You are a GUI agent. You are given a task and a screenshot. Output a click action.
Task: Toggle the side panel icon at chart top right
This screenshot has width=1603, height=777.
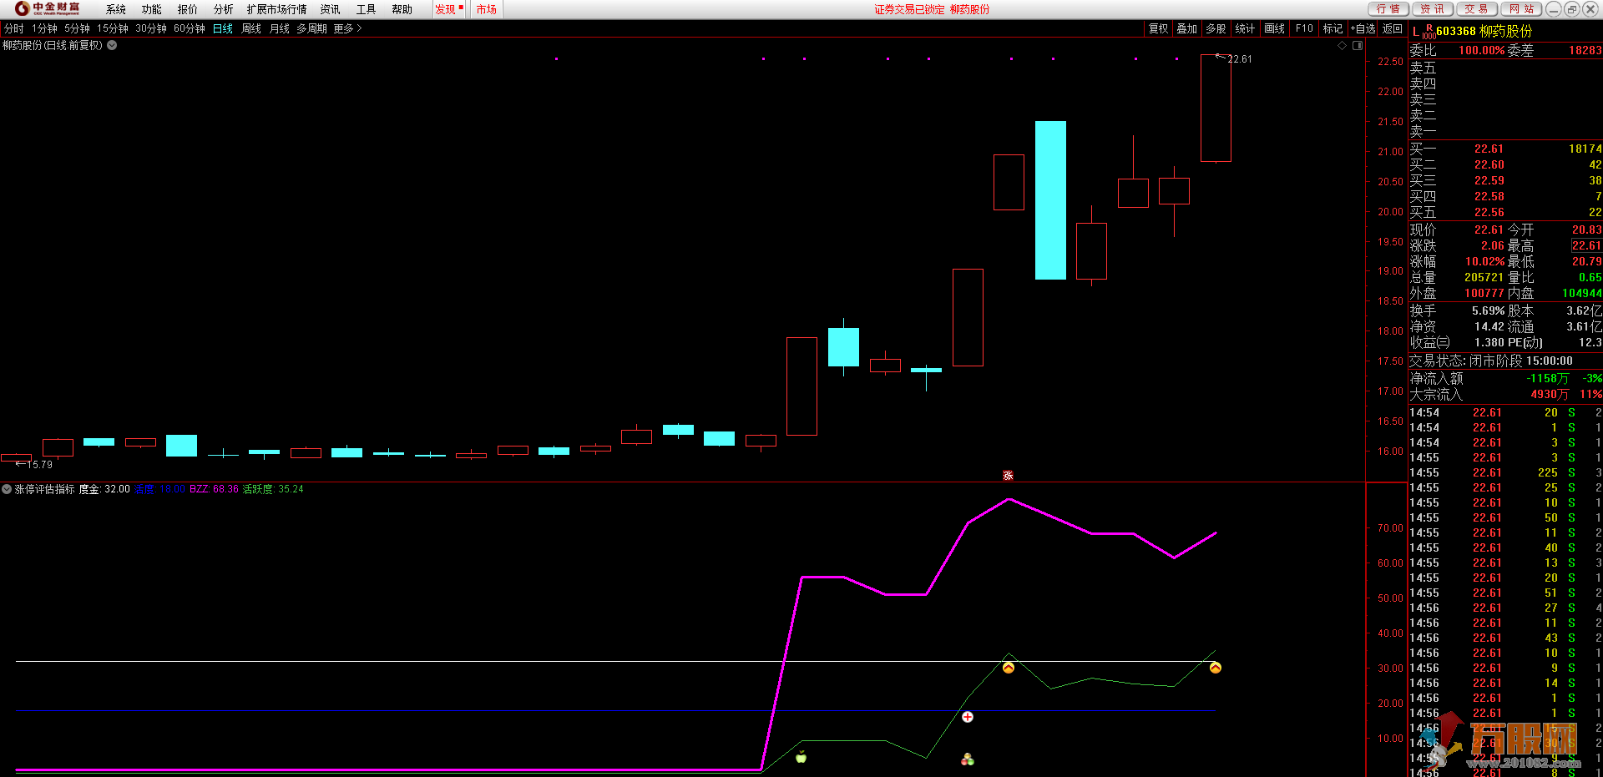click(x=1358, y=45)
